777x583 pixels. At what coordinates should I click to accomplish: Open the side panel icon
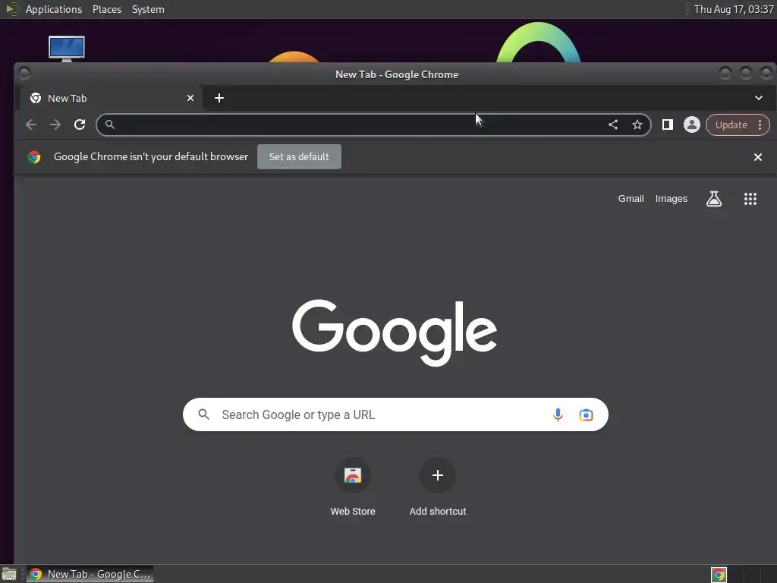[x=668, y=124]
